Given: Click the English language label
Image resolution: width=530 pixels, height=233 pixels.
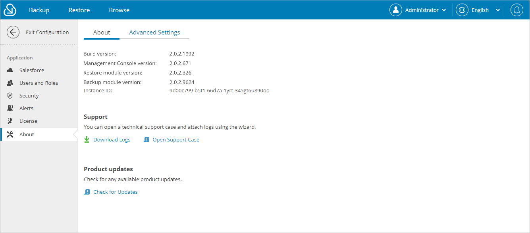Looking at the screenshot, I should click(x=480, y=10).
